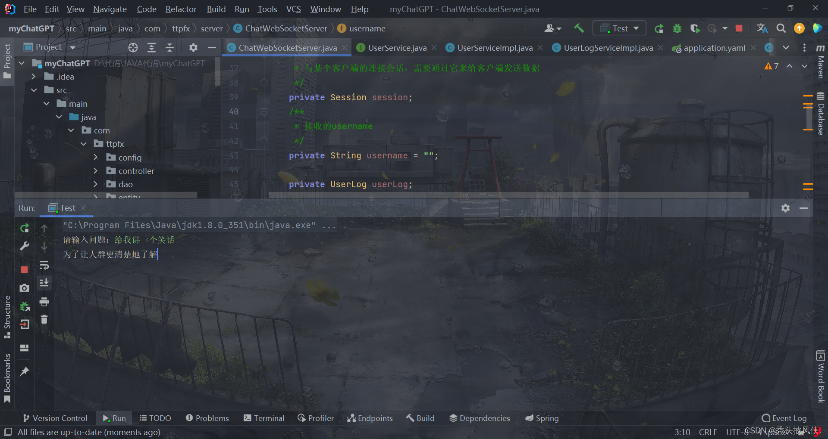Toggle the Database side panel
Viewport: 828px width, 439px height.
[820, 114]
